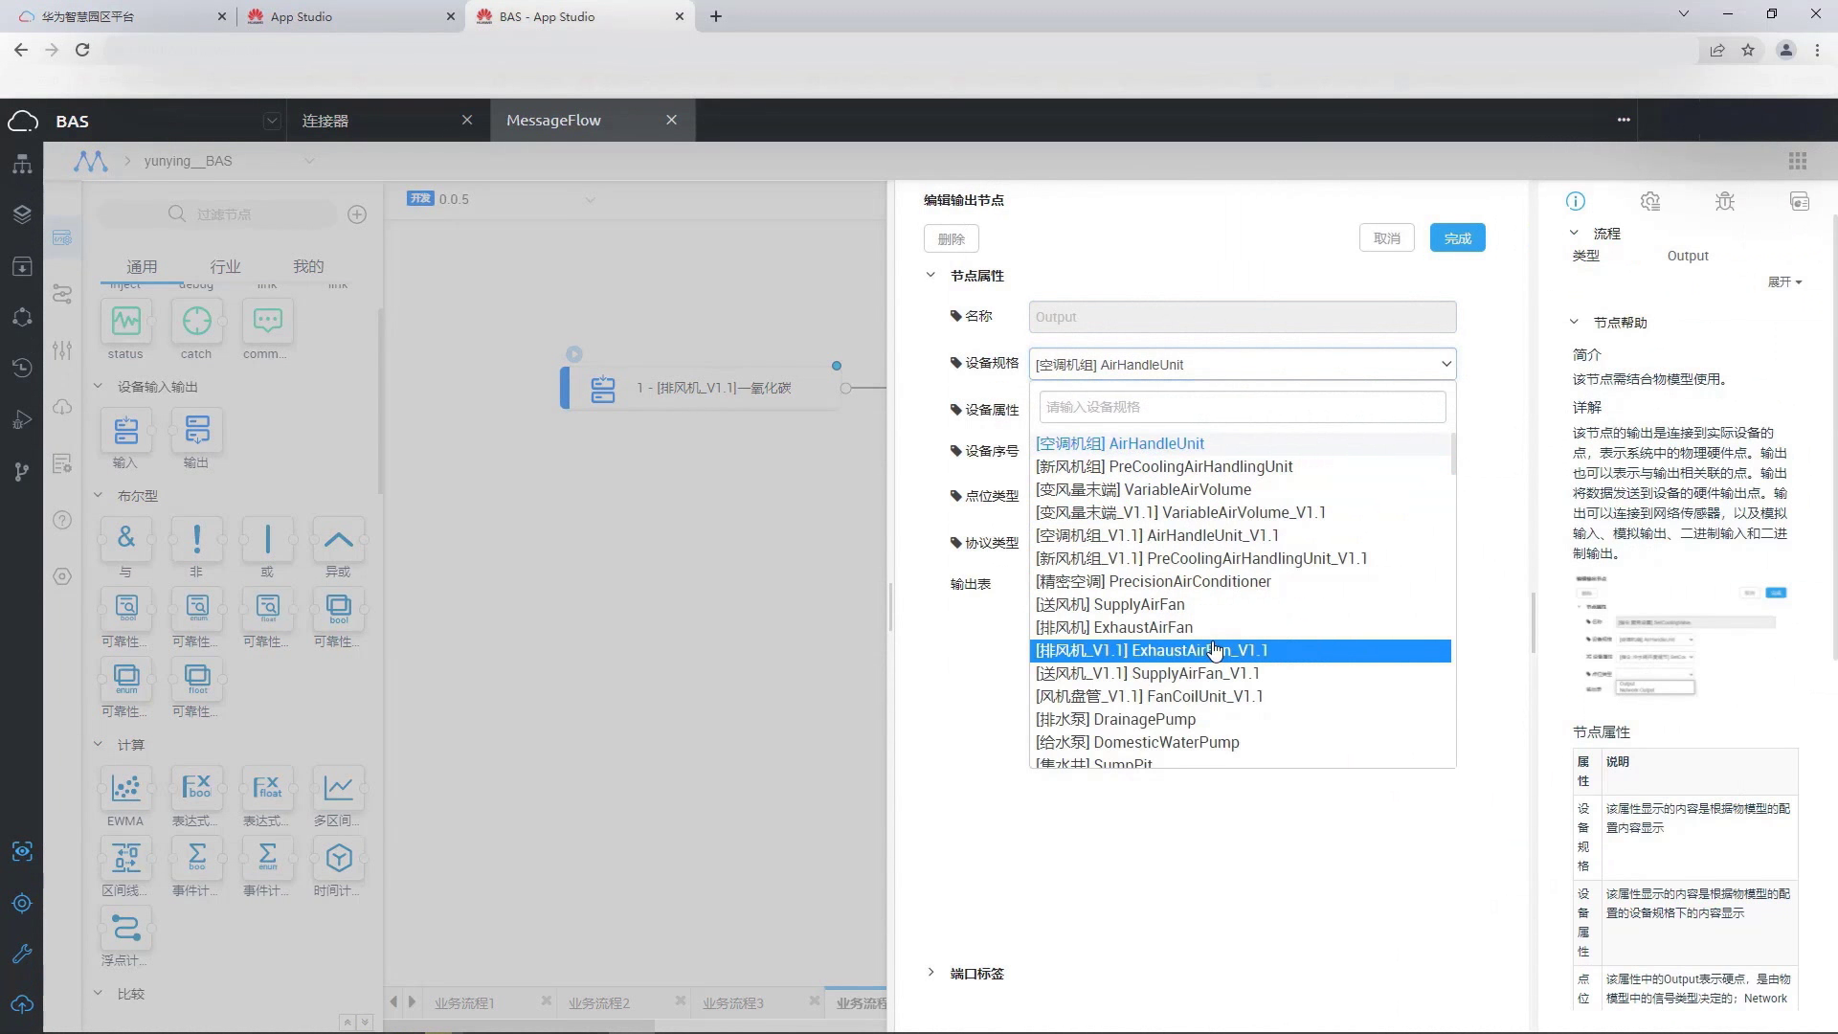Switch to the 我的 palette tab
The image size is (1838, 1034).
pos(308,266)
